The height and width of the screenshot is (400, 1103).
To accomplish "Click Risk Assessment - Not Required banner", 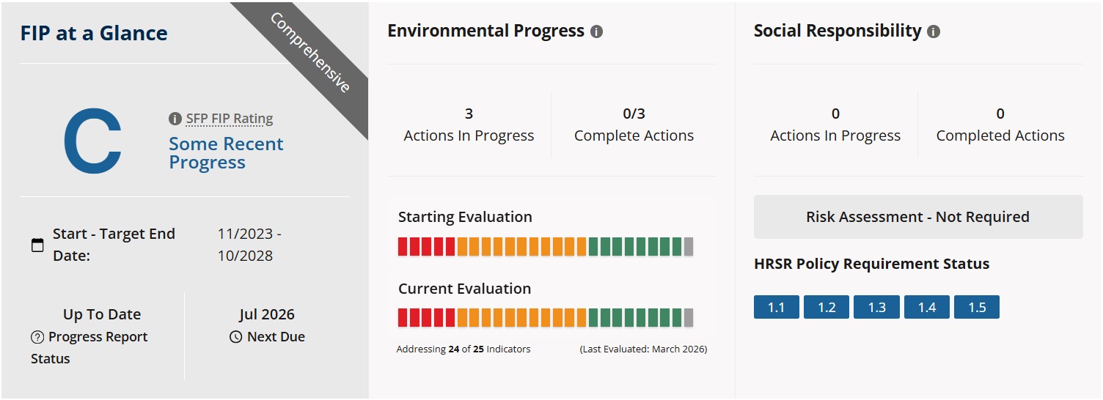I will click(x=917, y=217).
